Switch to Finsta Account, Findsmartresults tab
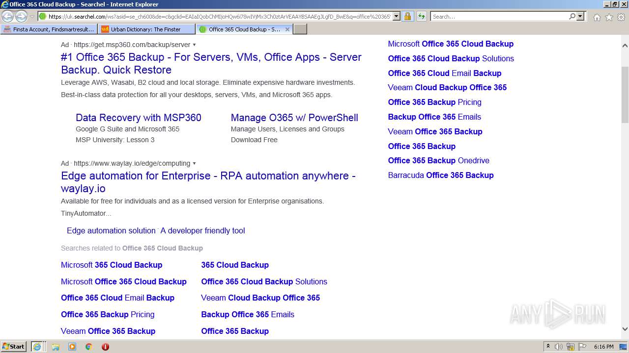The image size is (629, 353). pyautogui.click(x=49, y=29)
